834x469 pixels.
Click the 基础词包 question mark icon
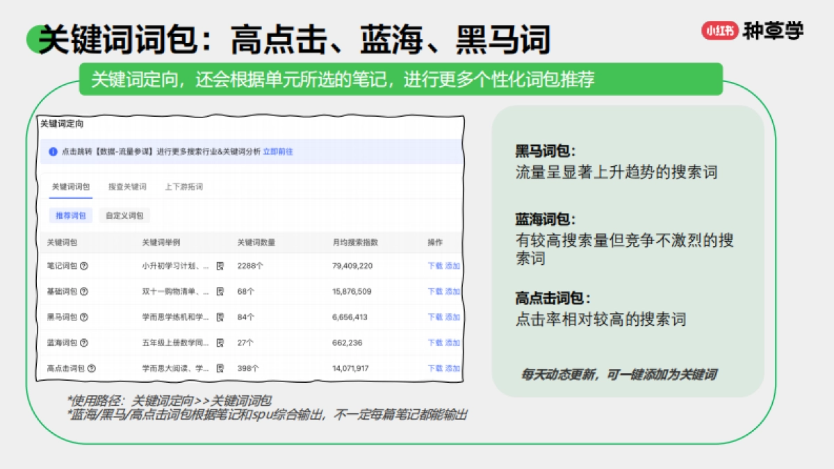click(84, 290)
